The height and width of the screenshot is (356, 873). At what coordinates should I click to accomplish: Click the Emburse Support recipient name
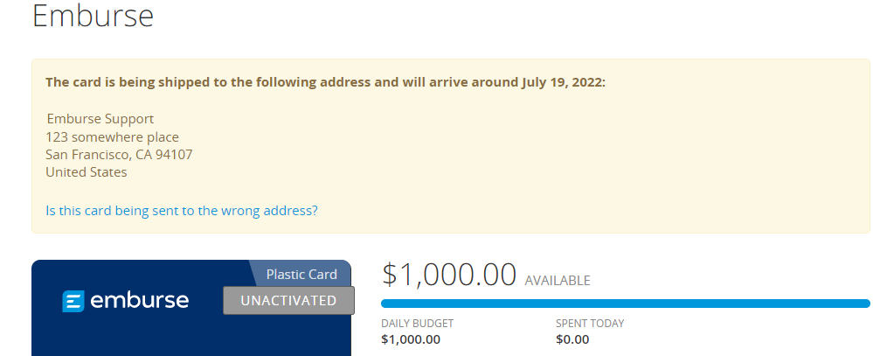100,119
